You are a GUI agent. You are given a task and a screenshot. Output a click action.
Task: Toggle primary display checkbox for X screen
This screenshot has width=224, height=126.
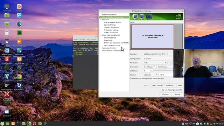[x=131, y=78]
